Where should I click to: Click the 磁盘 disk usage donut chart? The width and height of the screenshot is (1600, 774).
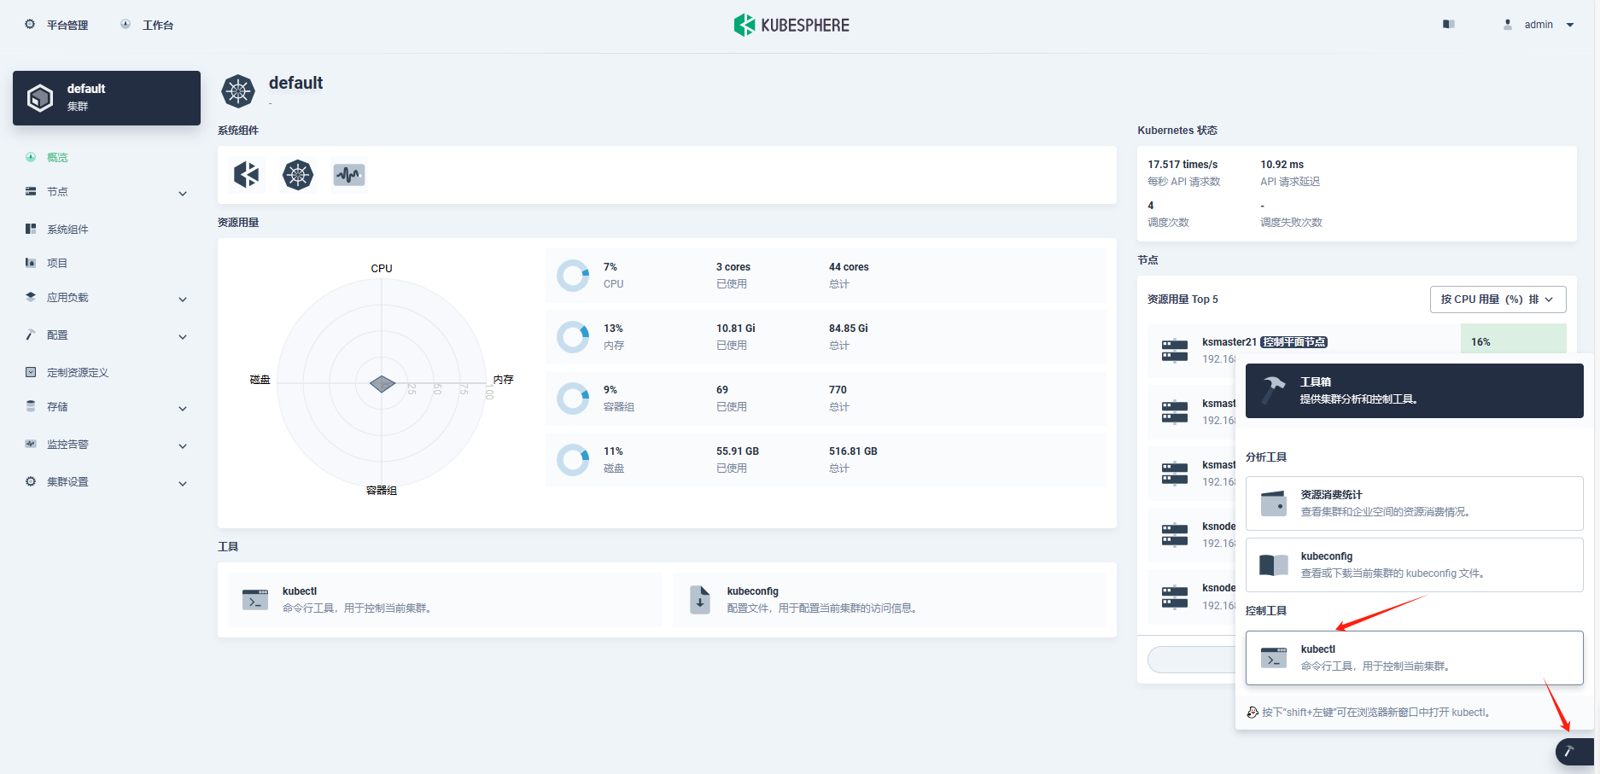(x=573, y=460)
